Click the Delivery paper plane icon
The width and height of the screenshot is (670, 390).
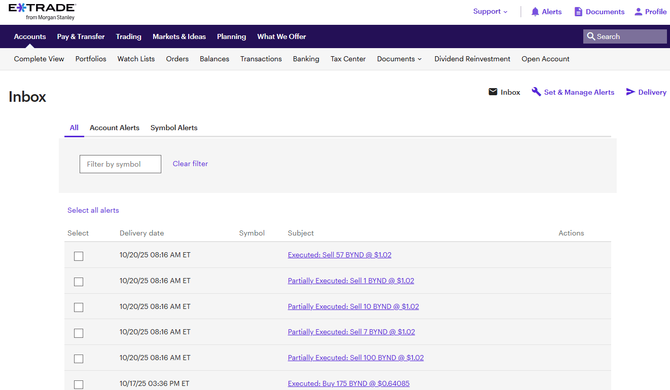[x=630, y=92]
